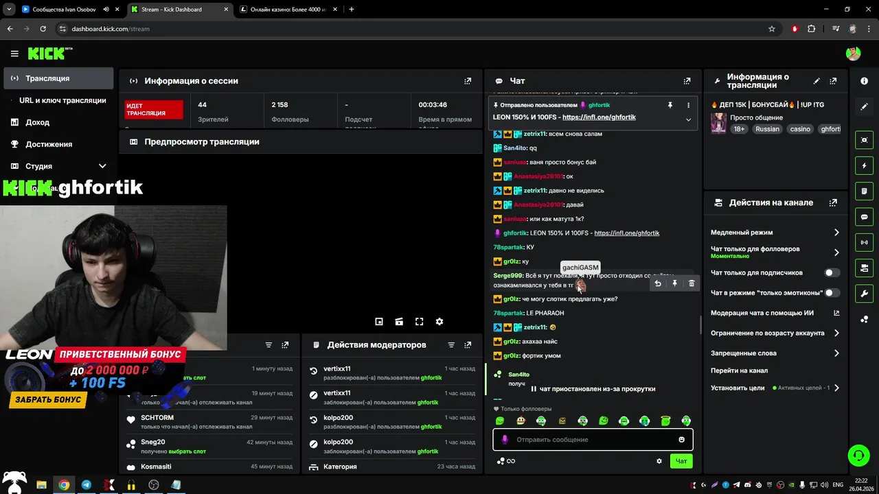Image resolution: width=879 pixels, height=494 pixels.
Task: Enable Чат только для подписчиков switch
Action: (x=832, y=273)
